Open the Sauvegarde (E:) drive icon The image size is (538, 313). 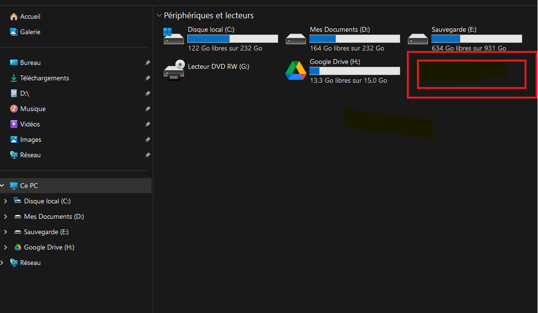417,39
